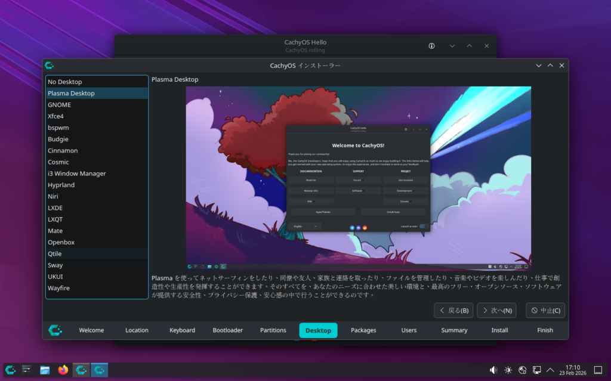The image size is (611, 381).
Task: Go to the Packages step
Action: (363, 330)
